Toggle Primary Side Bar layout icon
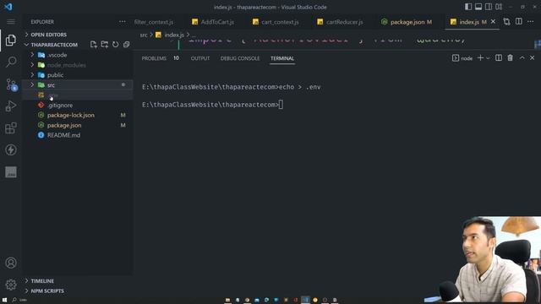 (x=468, y=7)
